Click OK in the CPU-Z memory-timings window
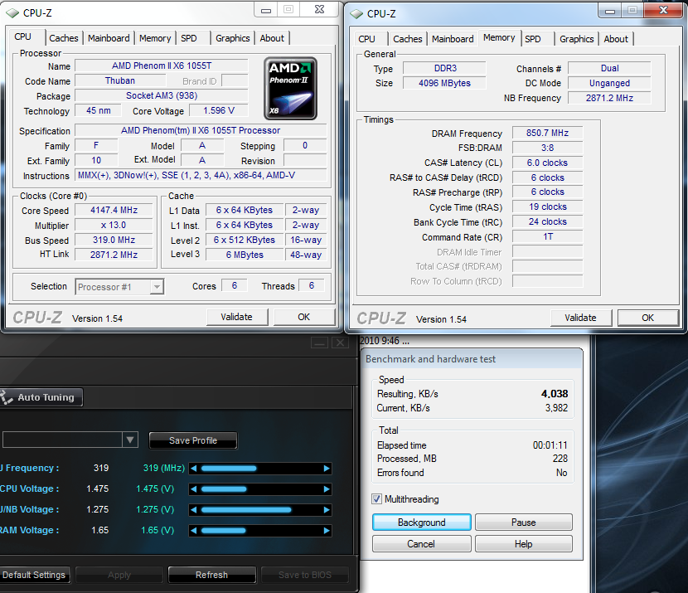The height and width of the screenshot is (593, 688). coord(648,318)
